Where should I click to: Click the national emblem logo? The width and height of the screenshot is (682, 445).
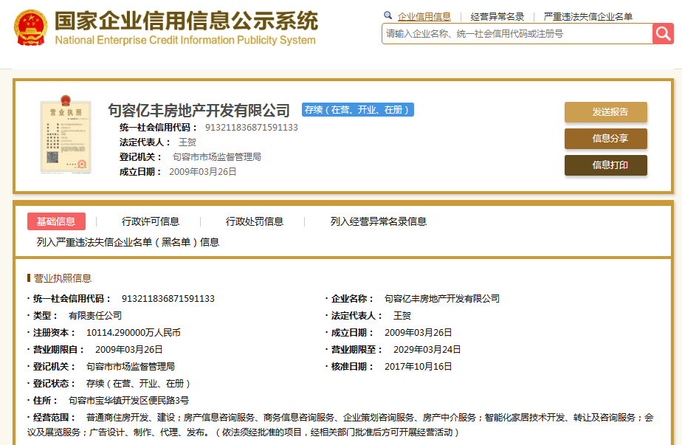[30, 27]
